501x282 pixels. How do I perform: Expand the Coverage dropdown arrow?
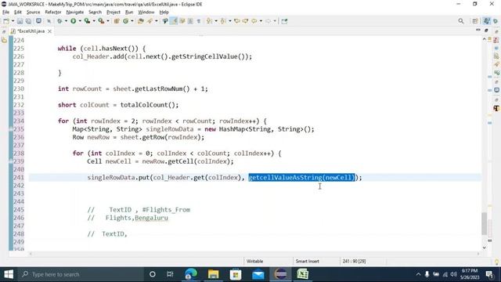point(94,21)
